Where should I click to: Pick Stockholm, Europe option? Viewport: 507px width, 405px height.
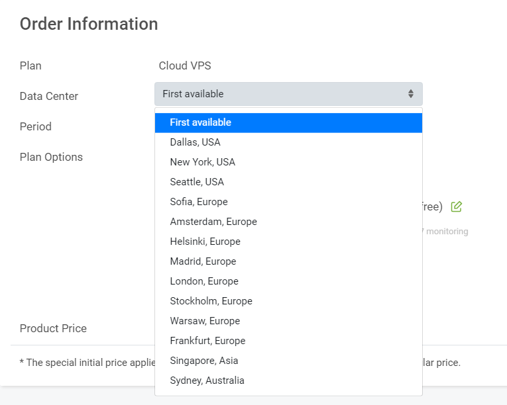pyautogui.click(x=211, y=301)
